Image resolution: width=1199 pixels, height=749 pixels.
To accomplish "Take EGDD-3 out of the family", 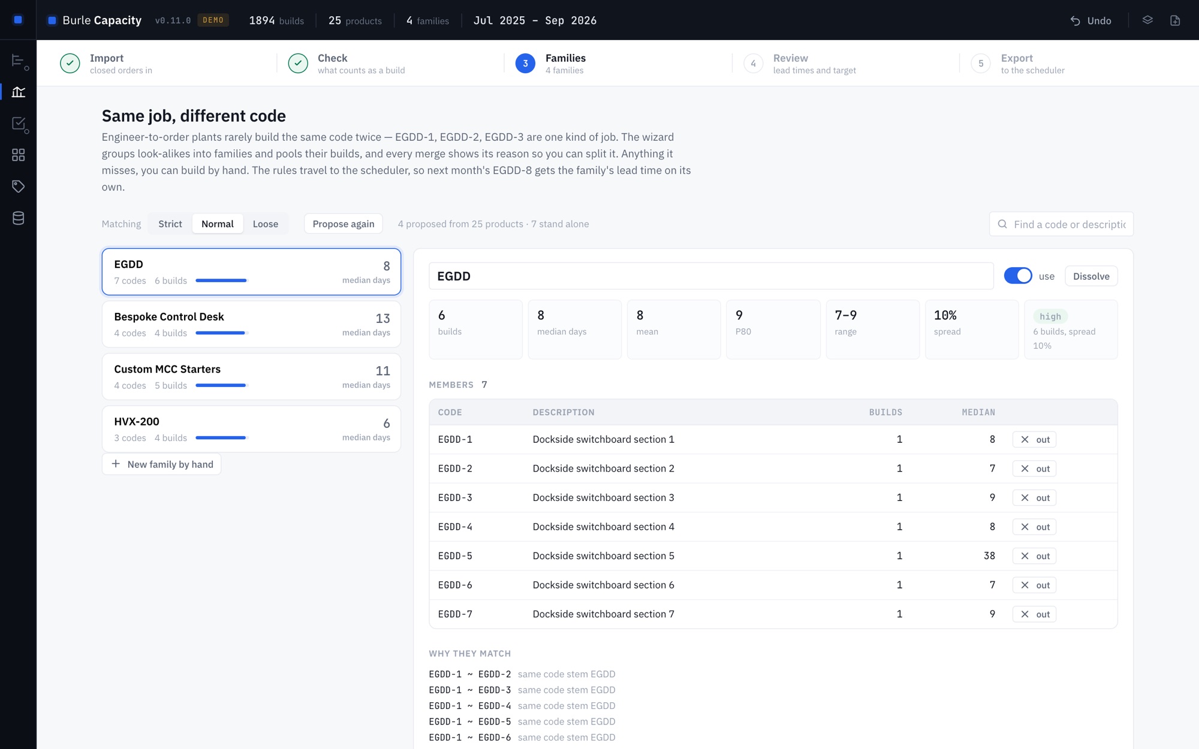I will pos(1034,497).
